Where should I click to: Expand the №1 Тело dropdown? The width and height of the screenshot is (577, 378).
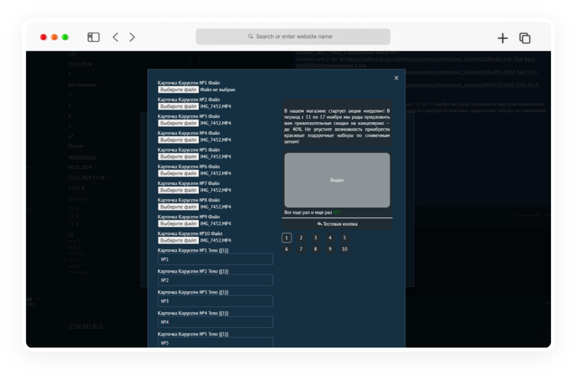point(215,259)
